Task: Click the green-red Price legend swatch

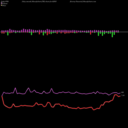Action: click(x=2, y=5)
